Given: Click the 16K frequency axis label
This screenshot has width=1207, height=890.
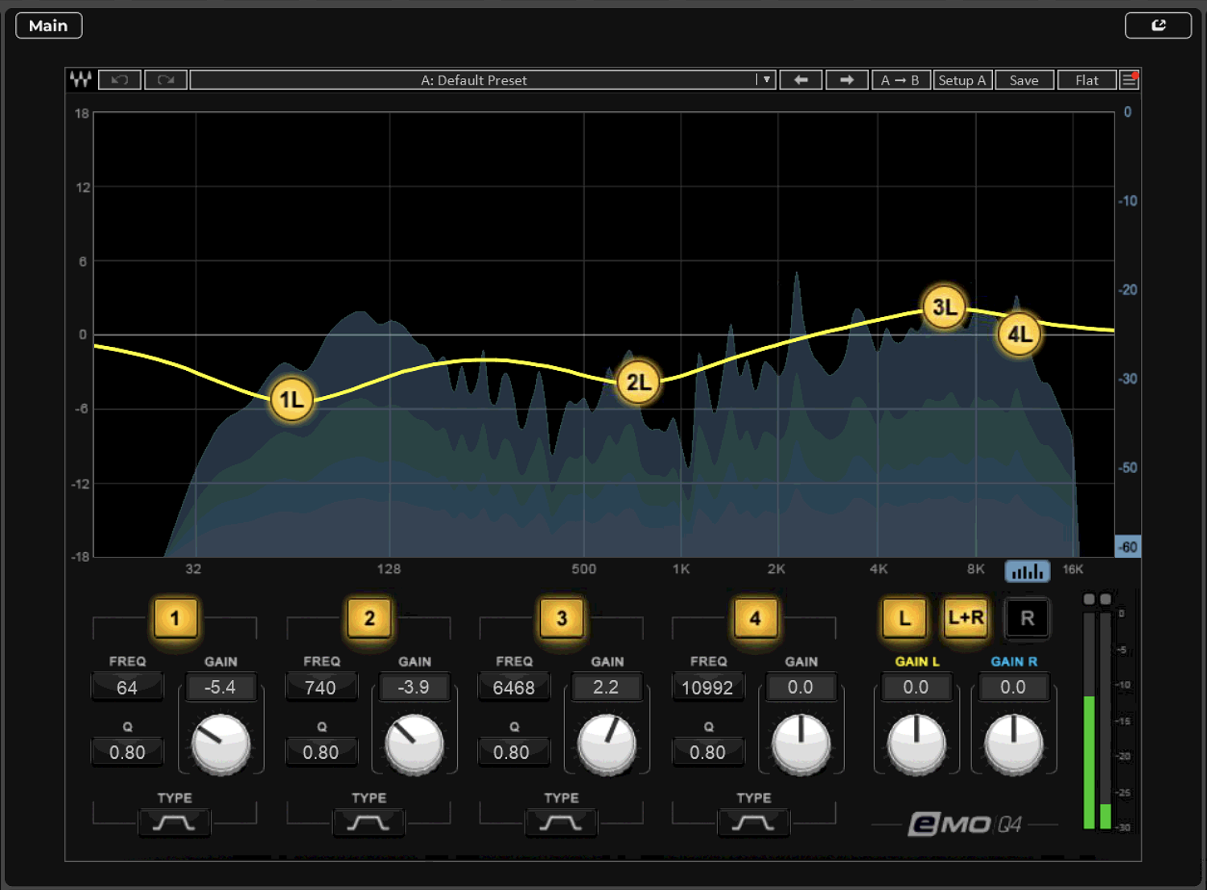Looking at the screenshot, I should click(x=1073, y=569).
